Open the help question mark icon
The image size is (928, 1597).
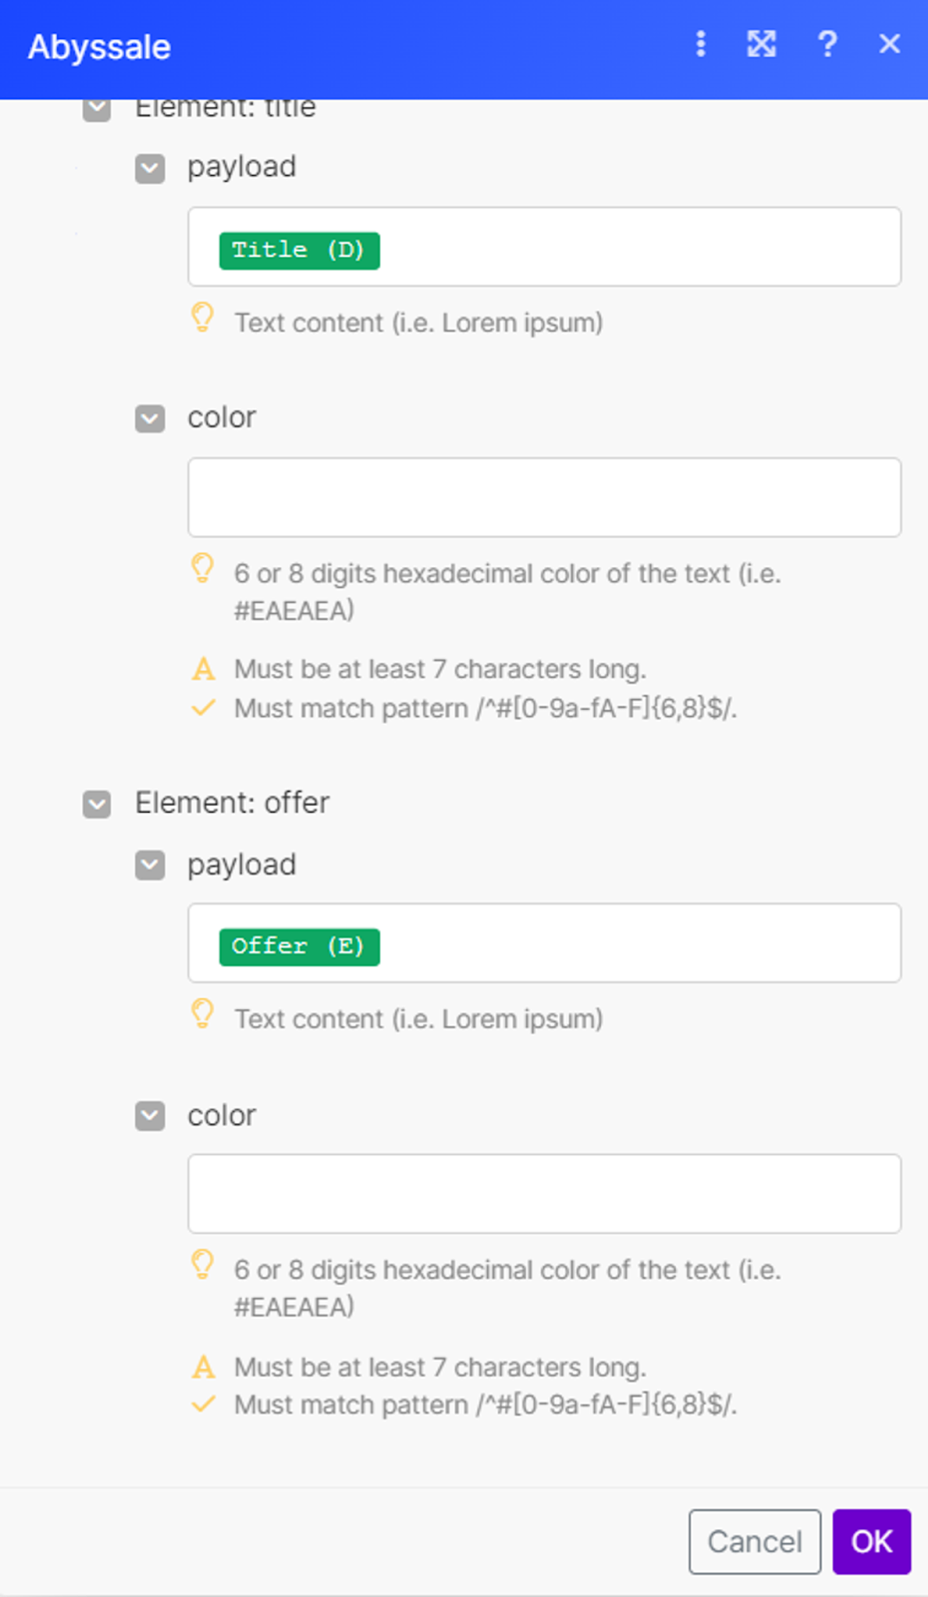(x=827, y=45)
